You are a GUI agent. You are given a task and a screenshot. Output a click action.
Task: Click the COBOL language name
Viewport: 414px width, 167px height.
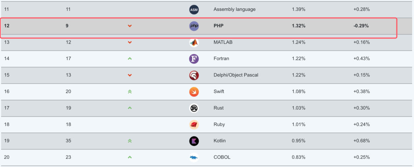pyautogui.click(x=222, y=157)
